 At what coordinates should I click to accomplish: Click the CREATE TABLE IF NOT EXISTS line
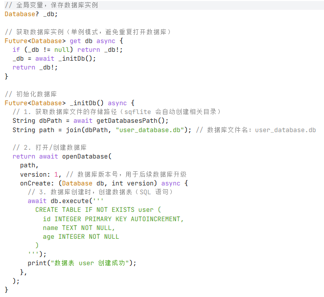point(98,210)
